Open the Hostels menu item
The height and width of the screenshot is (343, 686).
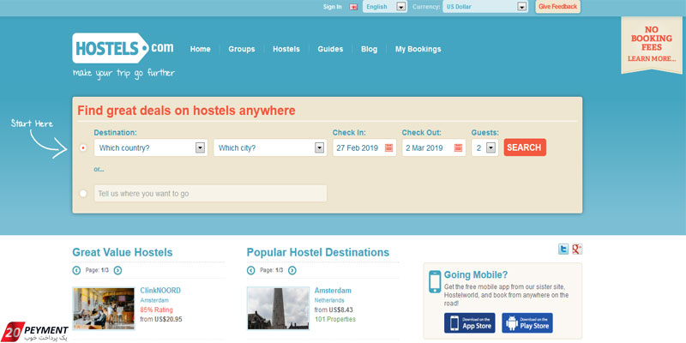286,49
